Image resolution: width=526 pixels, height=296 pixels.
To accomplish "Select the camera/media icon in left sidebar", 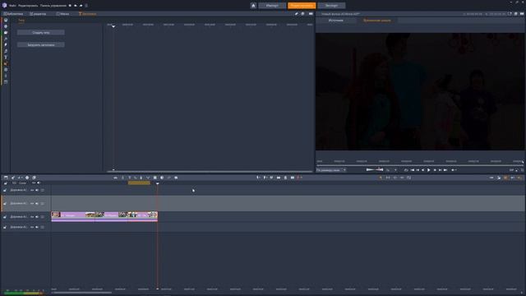I will (6, 33).
